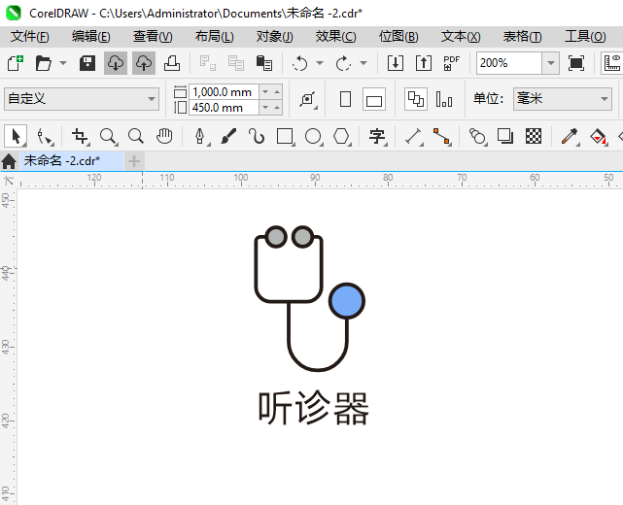Increase page width with up stepper
This screenshot has height=505, width=623.
(x=277, y=92)
